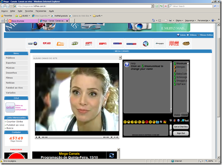The image size is (222, 165).
Task: Open the Discovery channel logo
Action: tap(160, 44)
